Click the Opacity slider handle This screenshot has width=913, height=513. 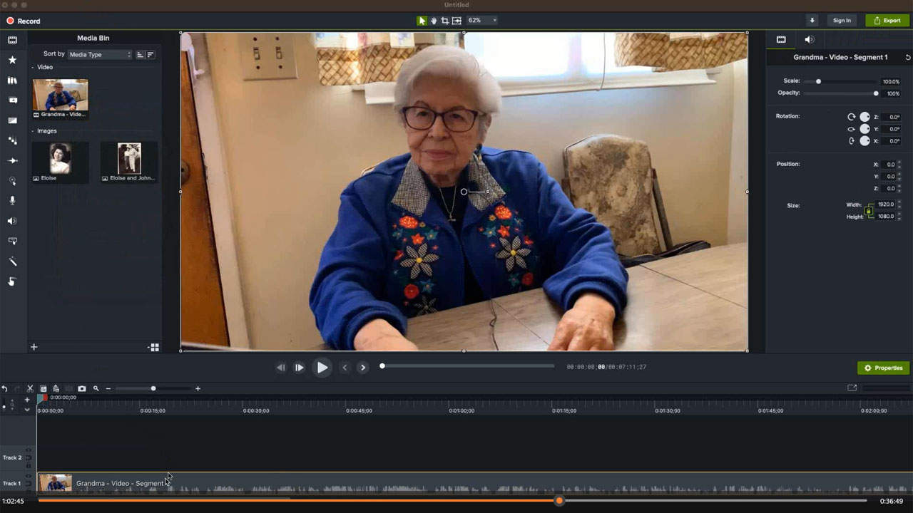click(876, 93)
